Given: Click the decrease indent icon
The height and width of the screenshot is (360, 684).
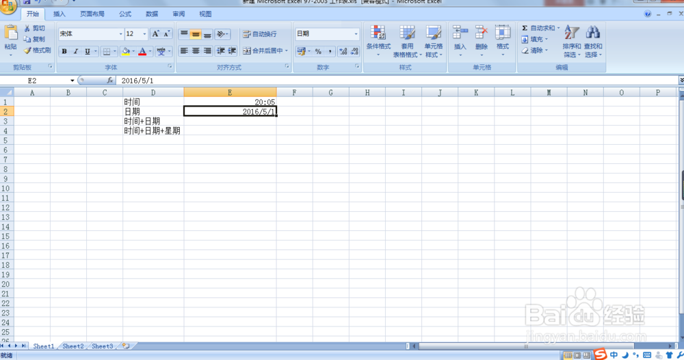Looking at the screenshot, I should point(221,51).
